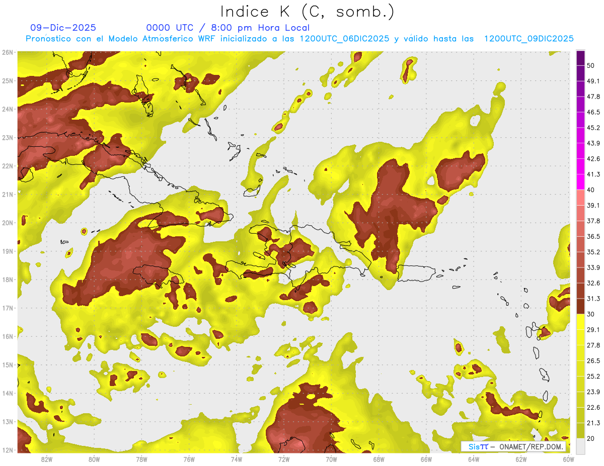604x466 pixels.
Task: Click the '25.2' color bar label
Action: tap(593, 376)
